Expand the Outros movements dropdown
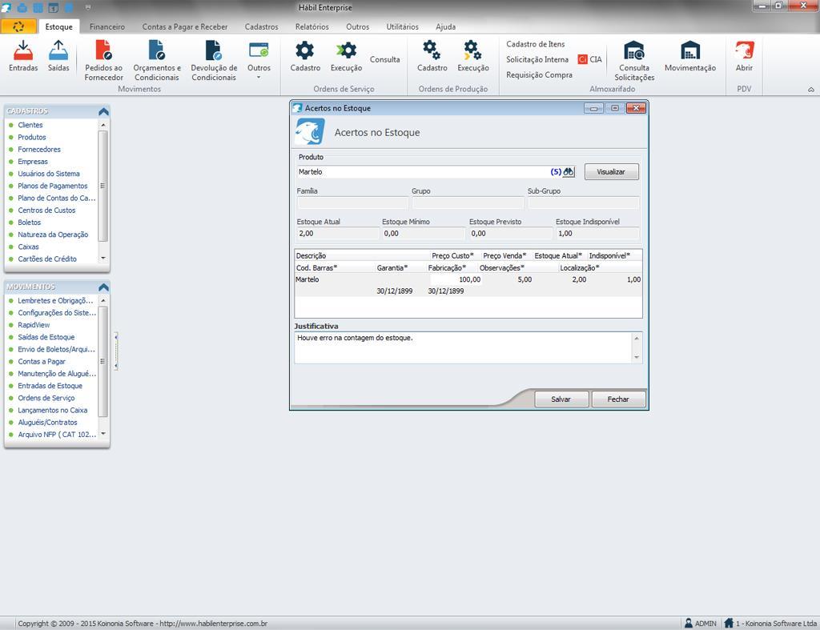Screen dimensions: 820x630 point(259,61)
